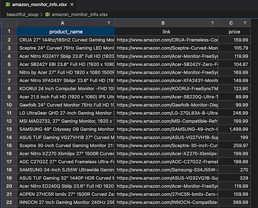Select row header number 22
The height and width of the screenshot is (208, 258).
coord(9,202)
